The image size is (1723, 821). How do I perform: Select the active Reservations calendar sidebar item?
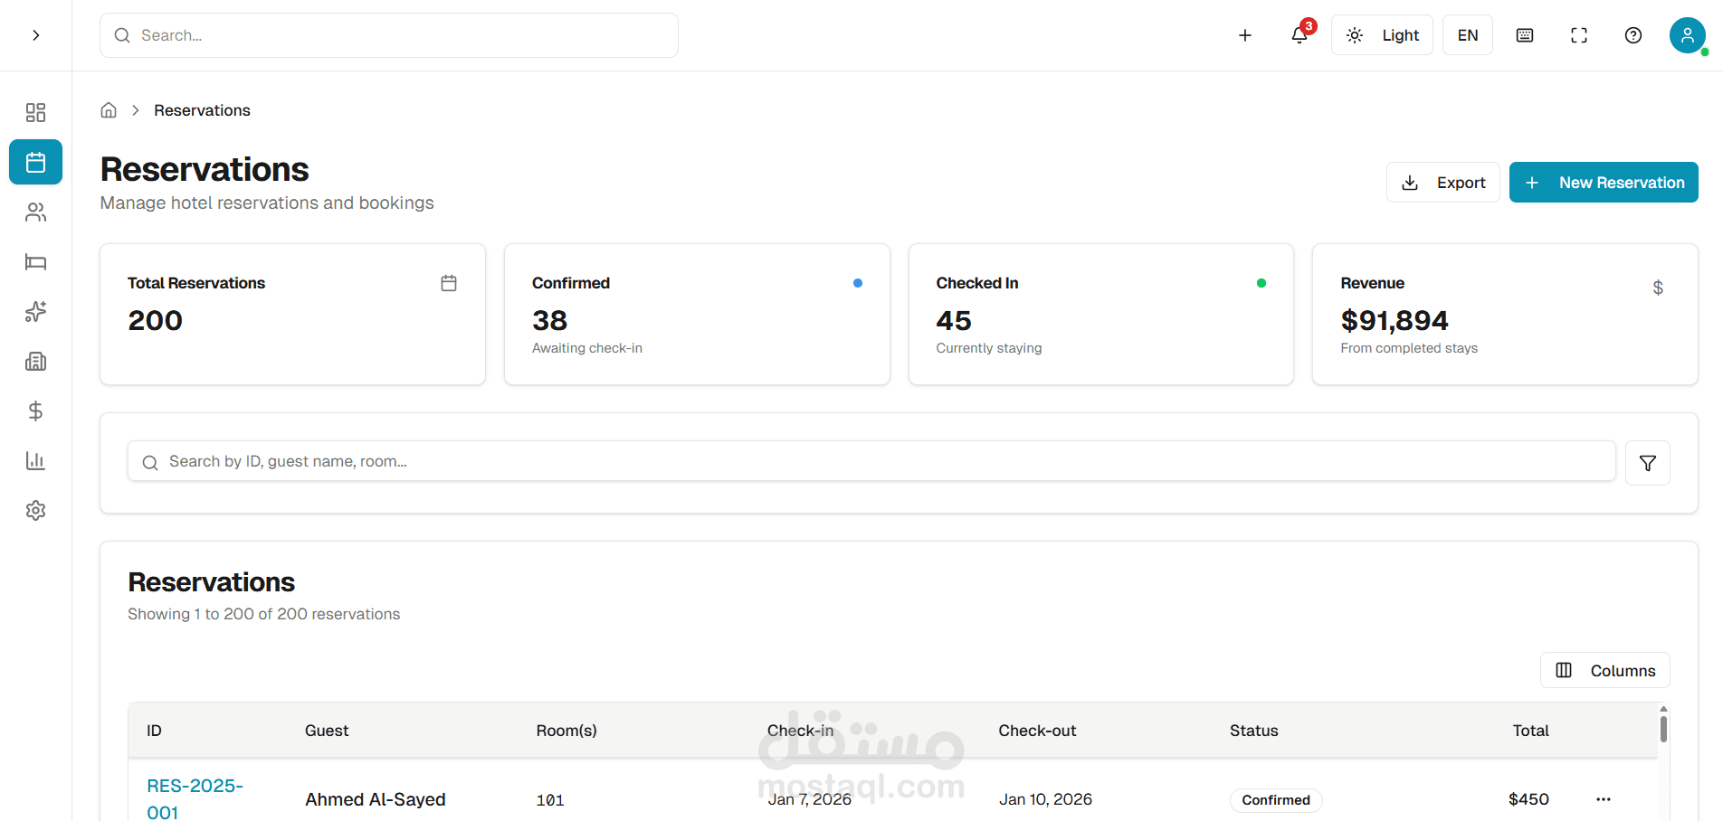(x=35, y=163)
